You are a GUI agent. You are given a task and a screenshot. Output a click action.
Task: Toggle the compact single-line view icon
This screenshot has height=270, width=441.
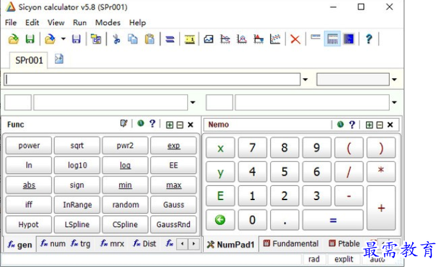316,37
